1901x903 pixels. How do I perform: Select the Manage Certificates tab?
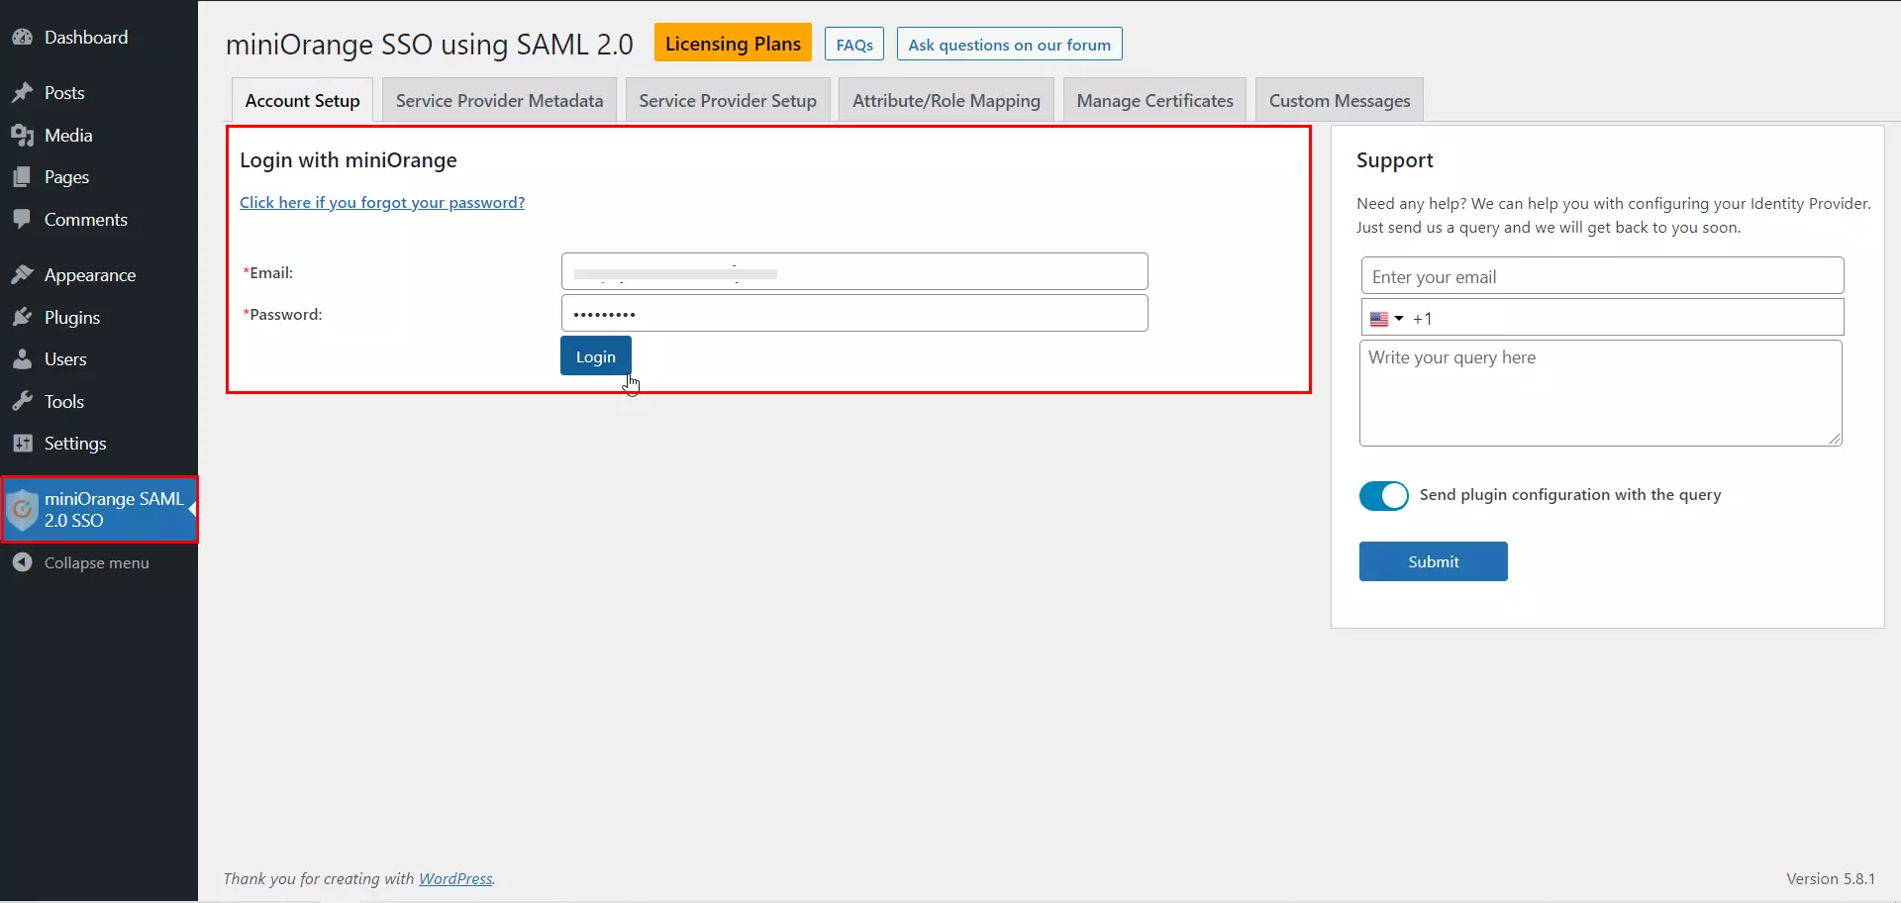pos(1154,100)
